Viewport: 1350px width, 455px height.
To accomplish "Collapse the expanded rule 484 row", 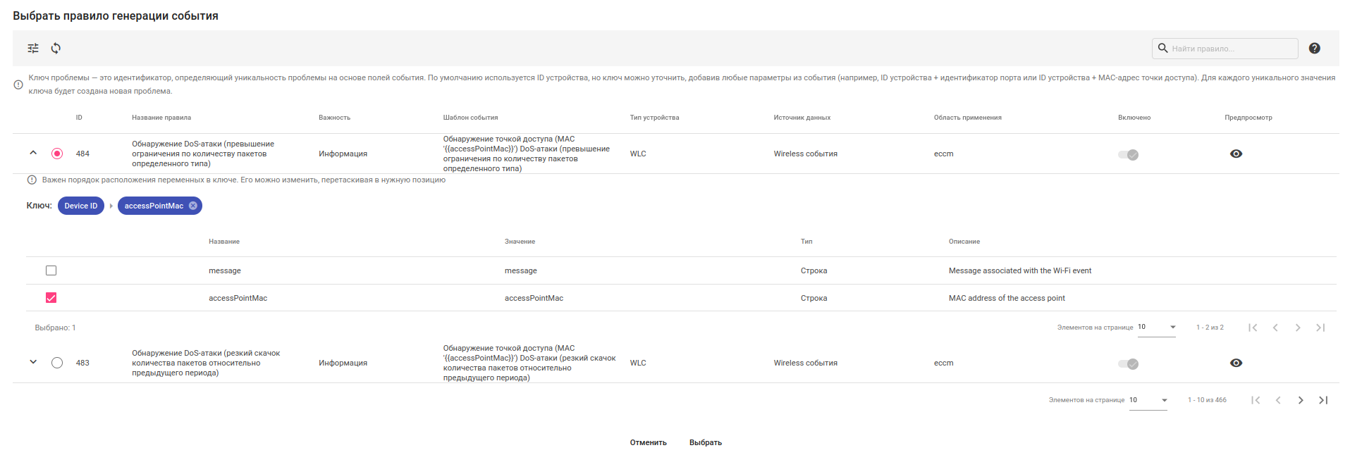I will pos(33,153).
